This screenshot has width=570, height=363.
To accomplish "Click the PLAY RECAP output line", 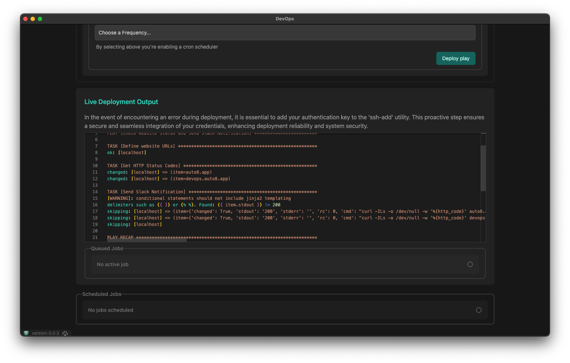I will 212,238.
